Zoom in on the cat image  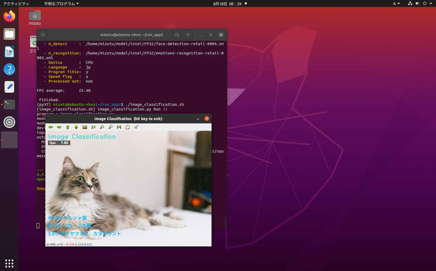click(x=102, y=127)
